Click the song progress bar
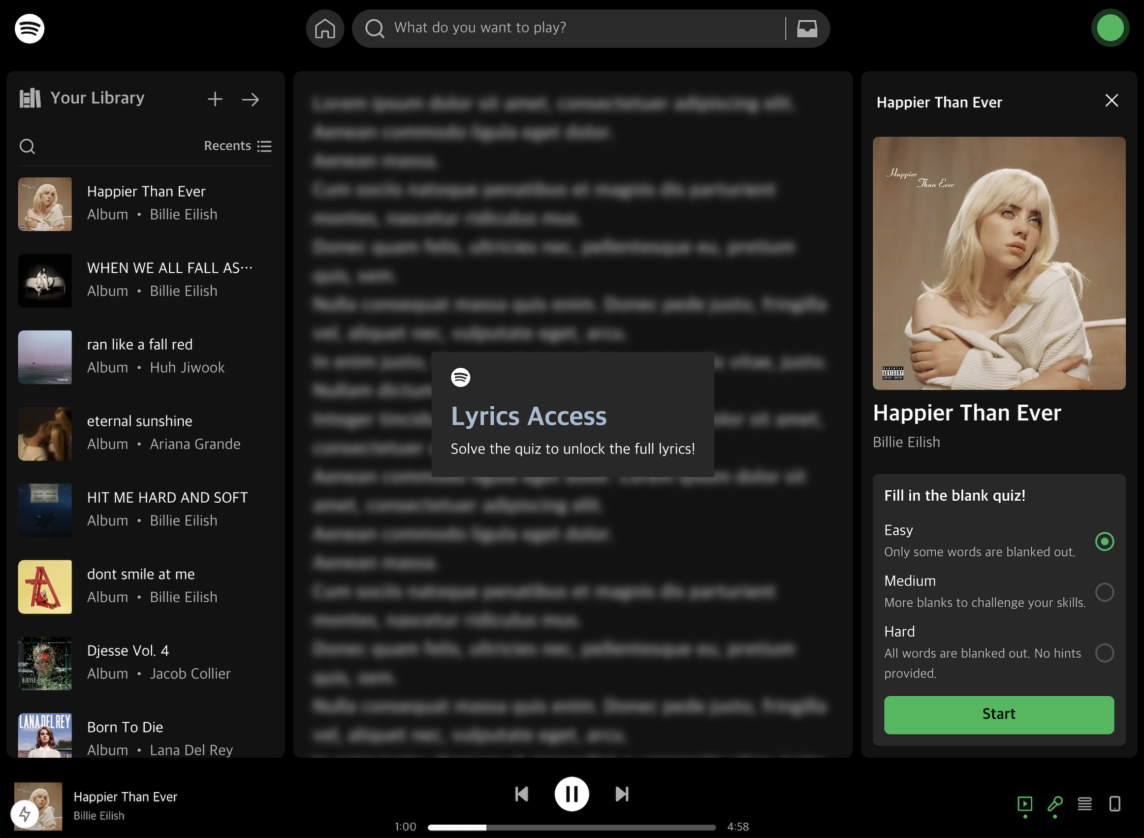 (x=572, y=827)
